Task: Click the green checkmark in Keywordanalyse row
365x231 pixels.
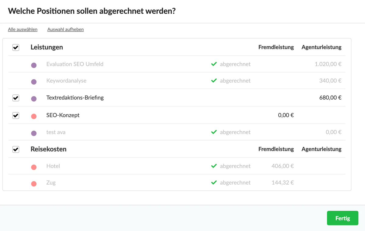Action: click(x=214, y=80)
